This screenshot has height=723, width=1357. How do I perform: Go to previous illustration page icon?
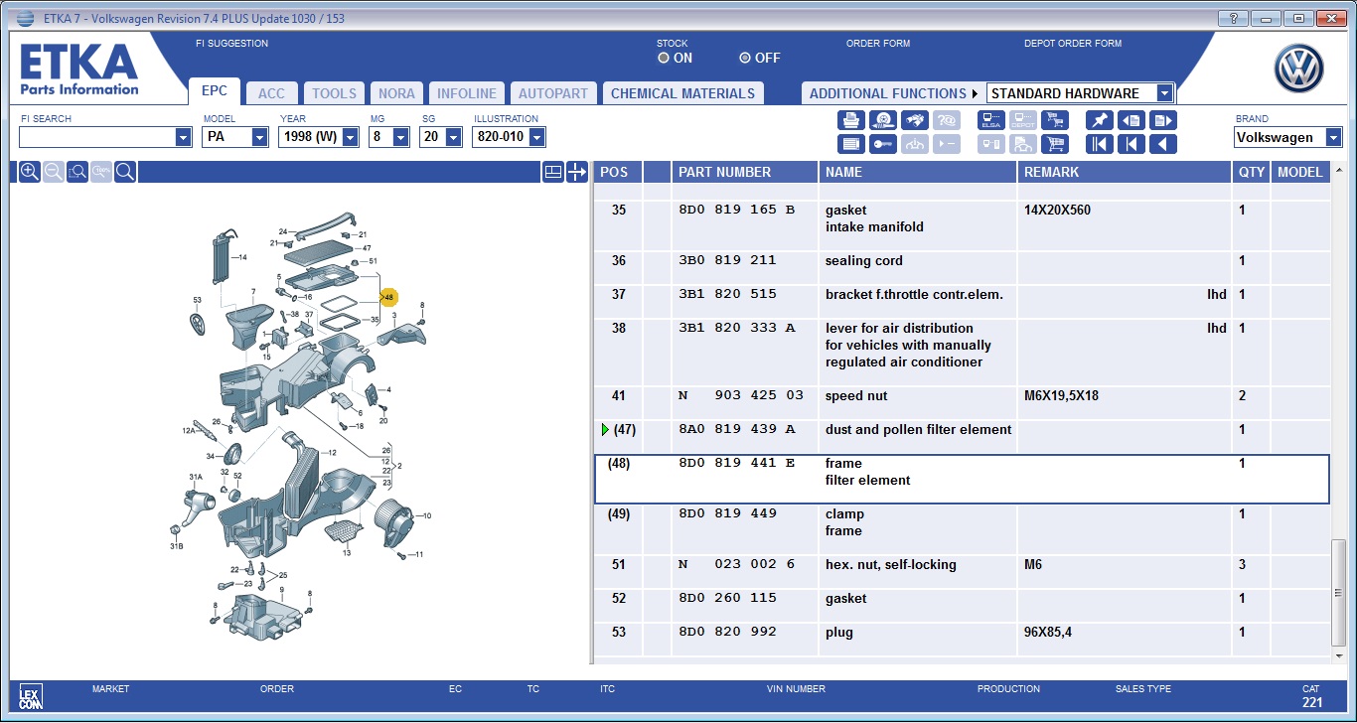(x=1131, y=120)
